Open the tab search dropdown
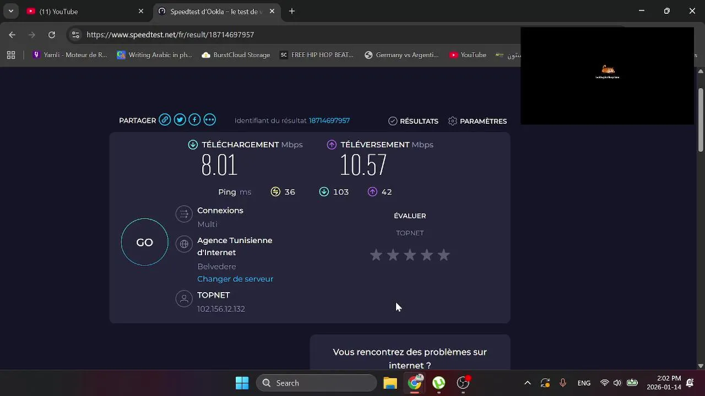The width and height of the screenshot is (705, 396). coord(10,11)
